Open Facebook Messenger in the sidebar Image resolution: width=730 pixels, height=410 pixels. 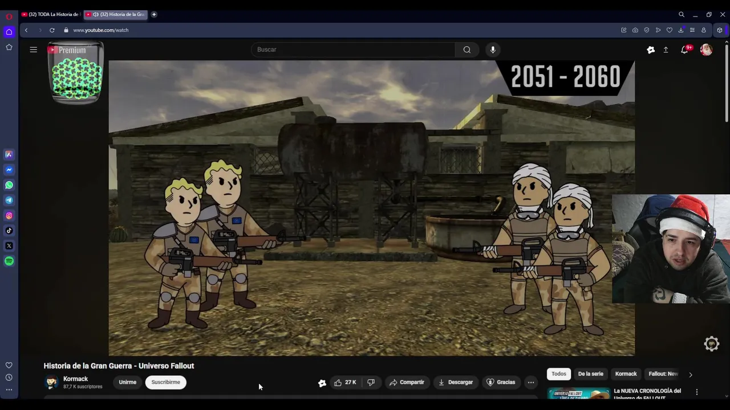coord(9,170)
